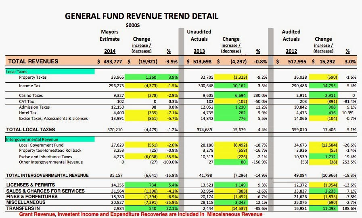The width and height of the screenshot is (362, 218).
Task: Click the 2012 Audited Actuals year heading
Action: tap(291, 51)
